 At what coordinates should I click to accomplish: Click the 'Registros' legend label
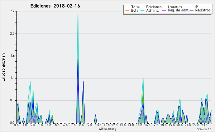(x=203, y=10)
